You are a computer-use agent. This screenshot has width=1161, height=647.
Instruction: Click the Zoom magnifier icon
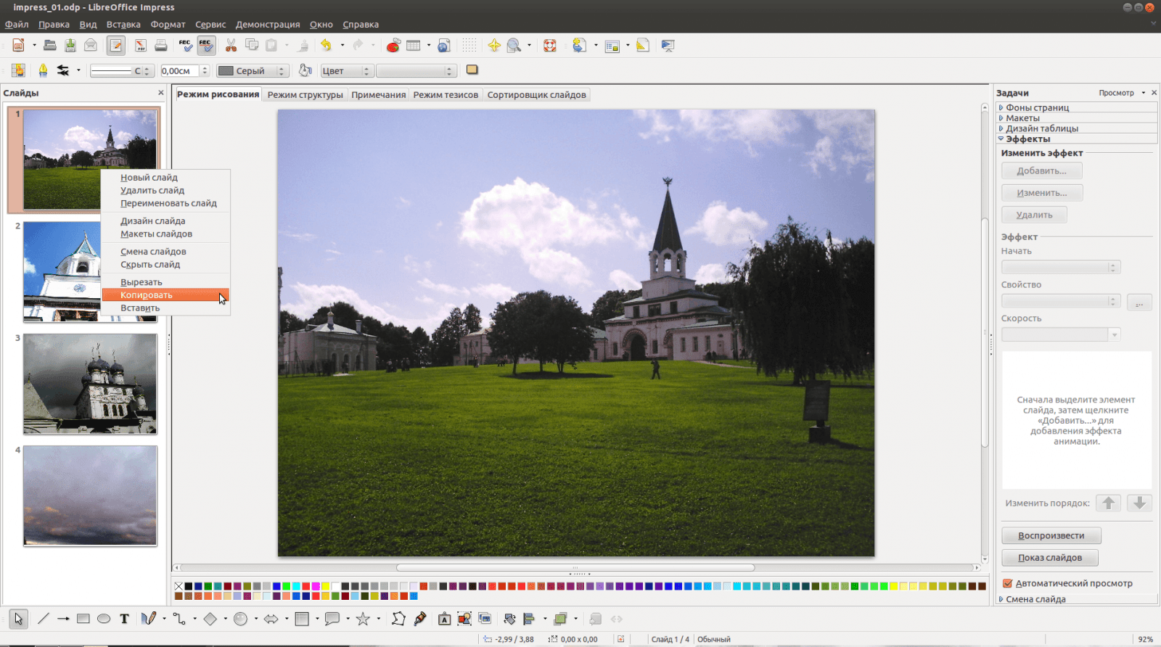[514, 46]
